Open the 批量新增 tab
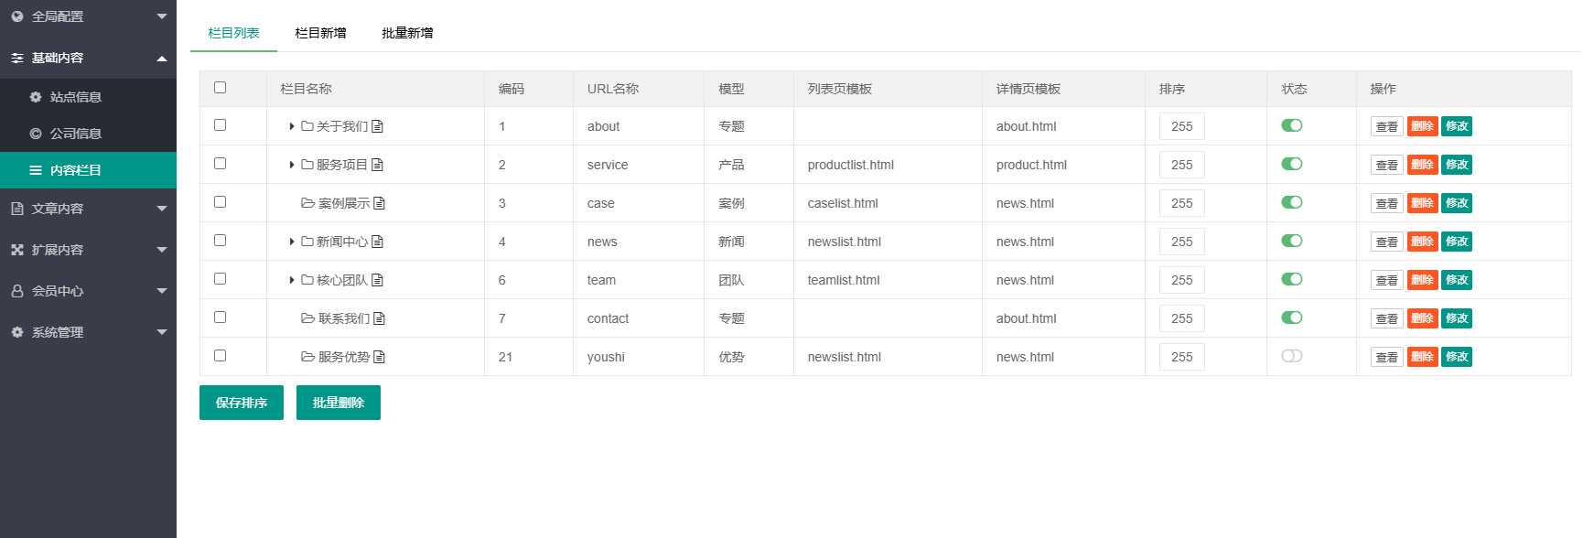The width and height of the screenshot is (1583, 538). [x=407, y=33]
